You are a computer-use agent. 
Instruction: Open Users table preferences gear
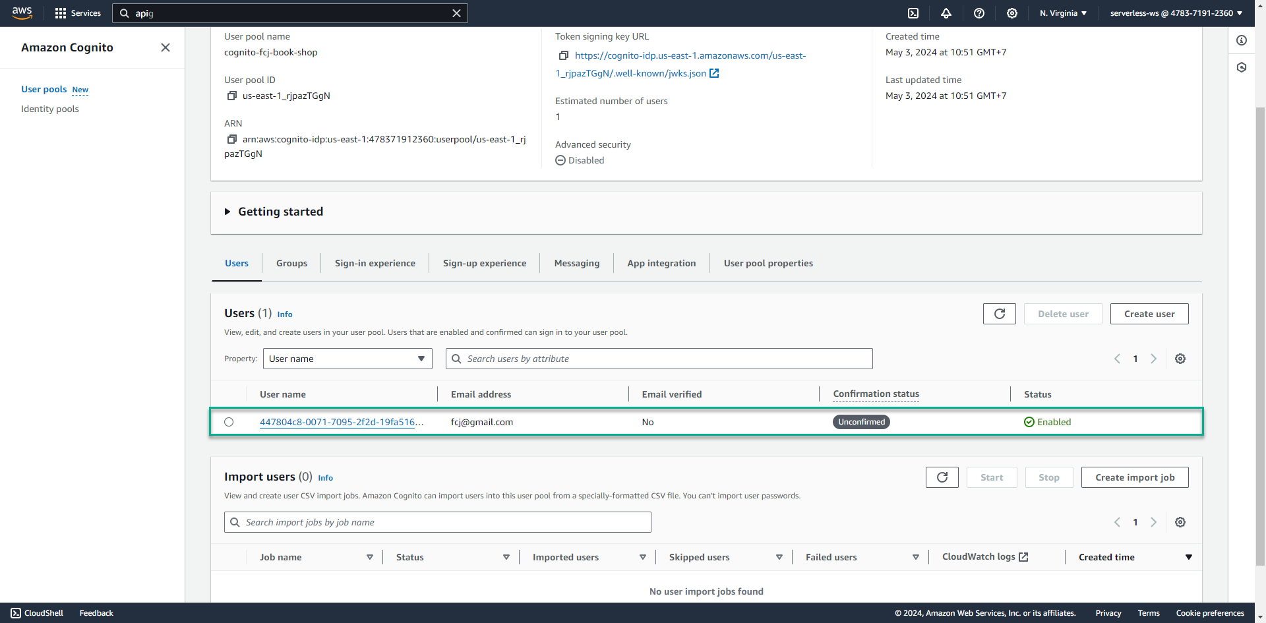[x=1180, y=359]
